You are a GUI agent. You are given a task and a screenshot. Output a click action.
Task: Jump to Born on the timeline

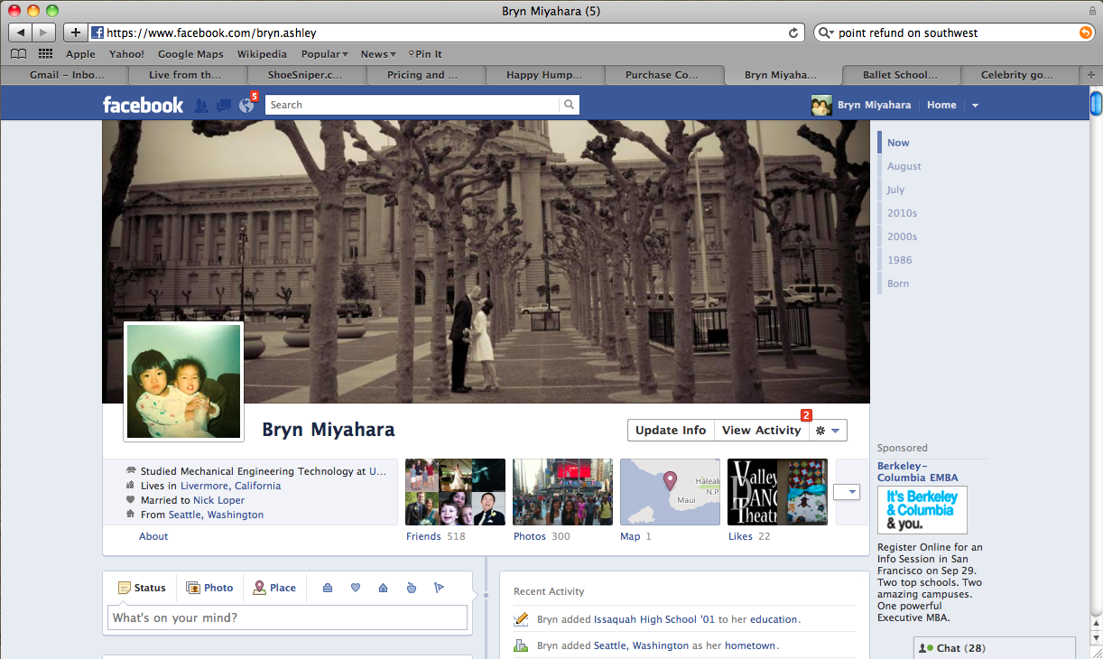898,283
